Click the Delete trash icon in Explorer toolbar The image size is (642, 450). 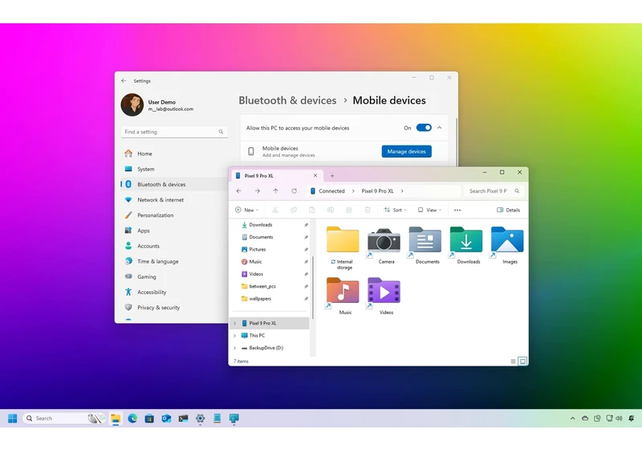(368, 210)
